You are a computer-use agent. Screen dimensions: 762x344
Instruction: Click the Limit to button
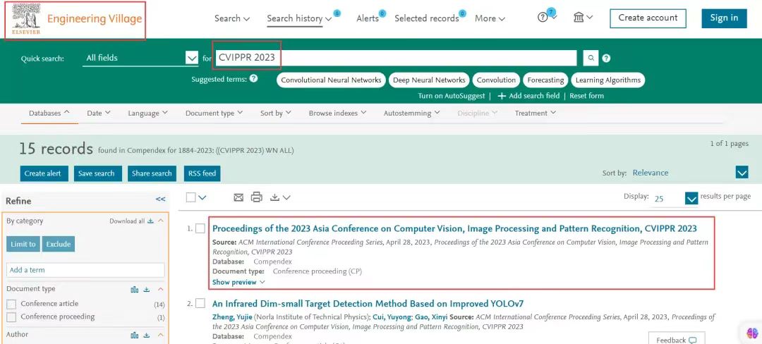point(23,244)
